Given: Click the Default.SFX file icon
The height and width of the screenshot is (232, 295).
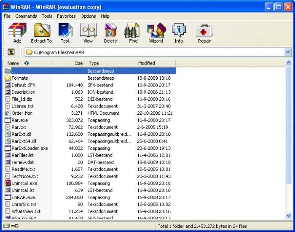Looking at the screenshot, I should pos(8,85).
